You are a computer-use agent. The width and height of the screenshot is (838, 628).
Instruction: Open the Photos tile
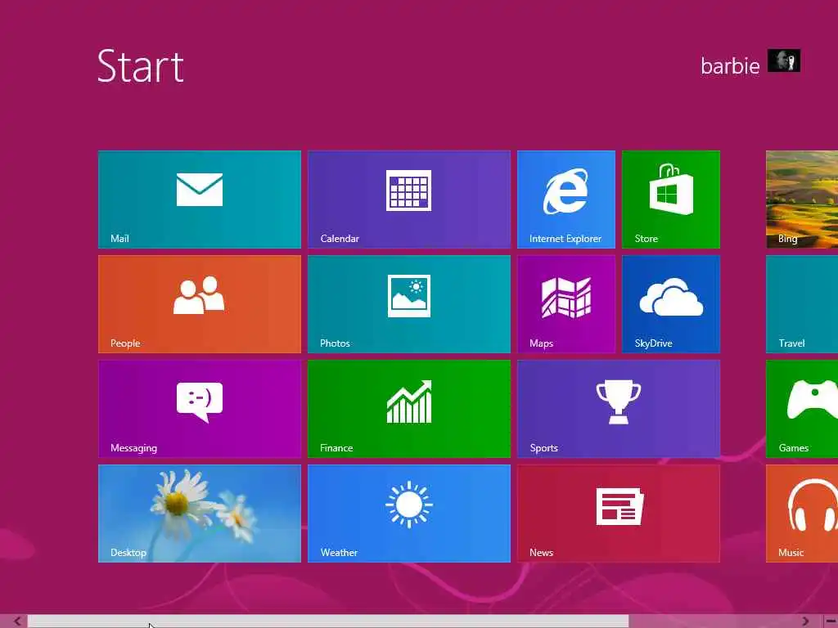409,304
